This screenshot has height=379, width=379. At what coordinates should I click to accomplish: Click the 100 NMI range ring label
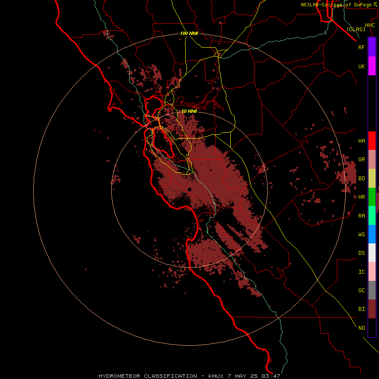click(x=189, y=33)
